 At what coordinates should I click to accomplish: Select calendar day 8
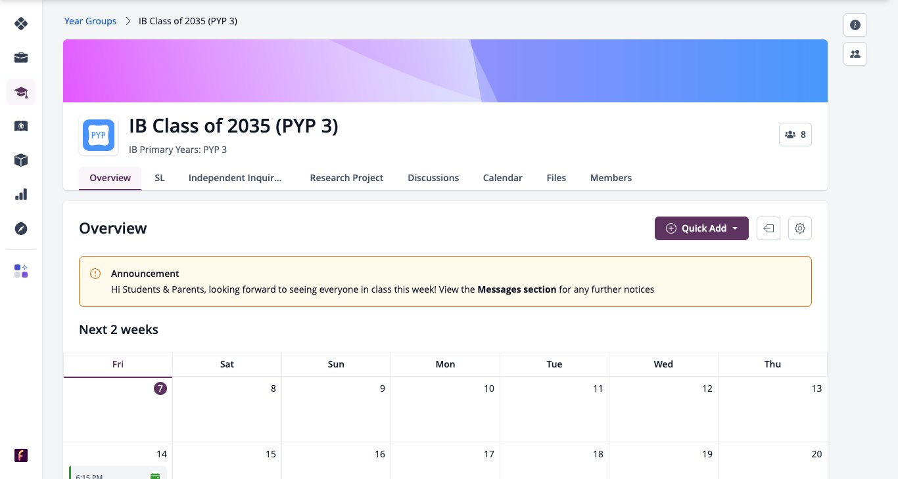click(x=273, y=388)
